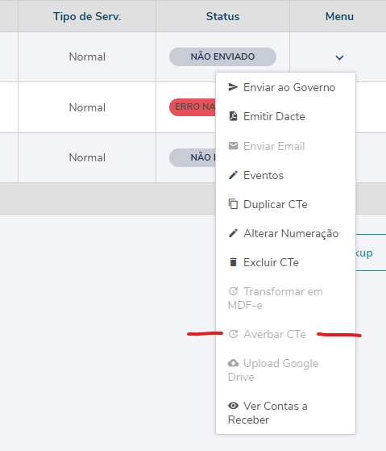The width and height of the screenshot is (386, 451).
Task: Click the refresh icon beside Averbar CTe
Action: 233,334
